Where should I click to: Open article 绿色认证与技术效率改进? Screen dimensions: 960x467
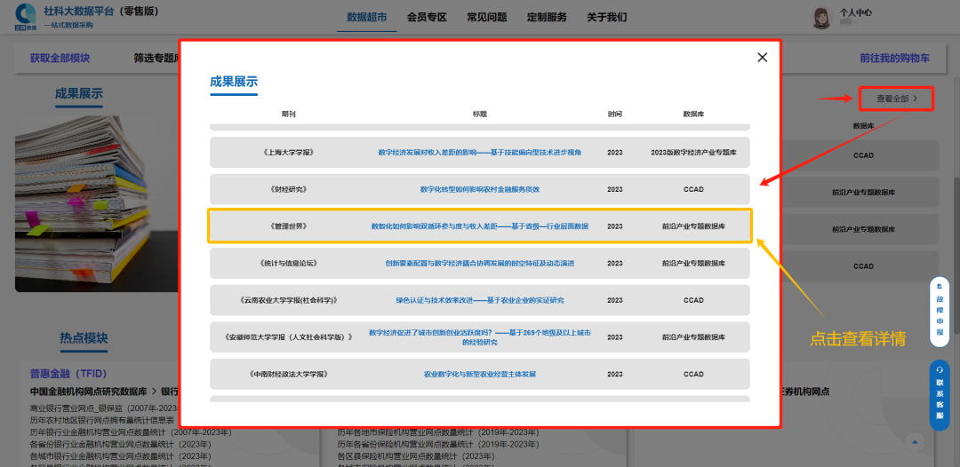479,301
